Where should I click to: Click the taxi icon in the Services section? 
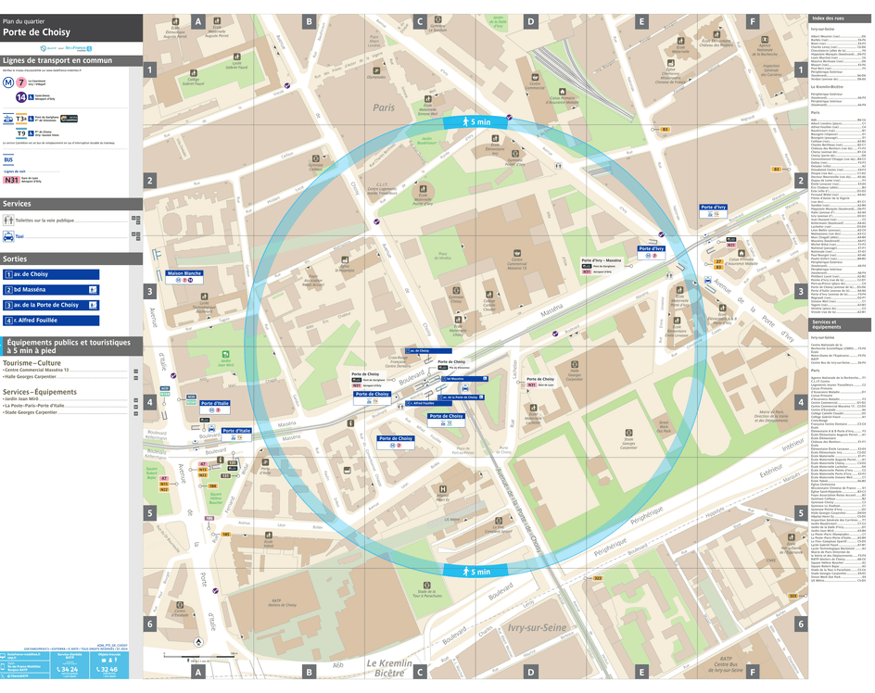click(x=7, y=236)
